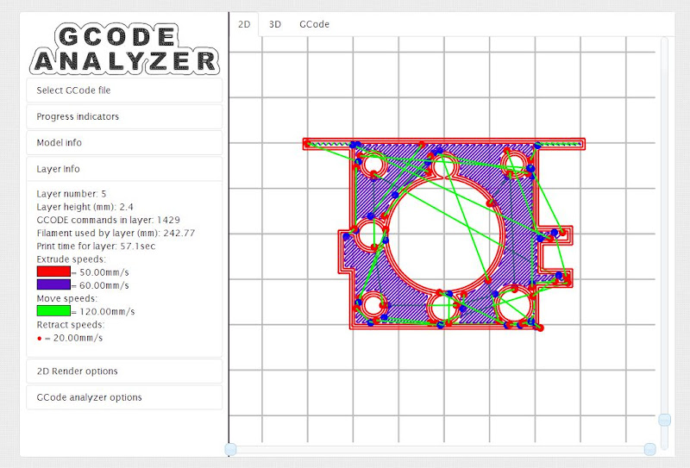Viewport: 690px width, 468px height.
Task: Click the vertical layer slider handle
Action: 664,420
